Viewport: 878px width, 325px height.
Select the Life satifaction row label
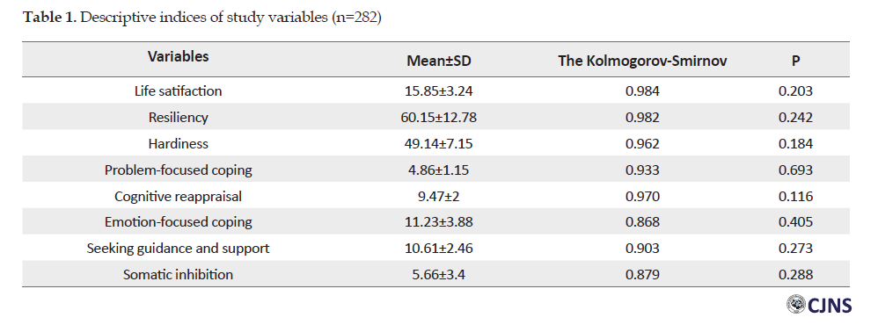178,90
